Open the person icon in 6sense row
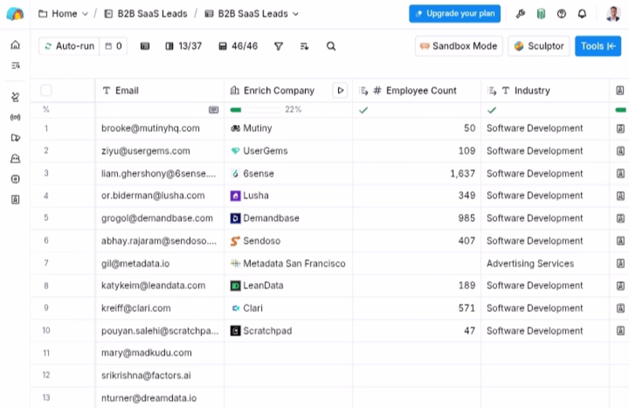This screenshot has width=629, height=408. tap(620, 173)
